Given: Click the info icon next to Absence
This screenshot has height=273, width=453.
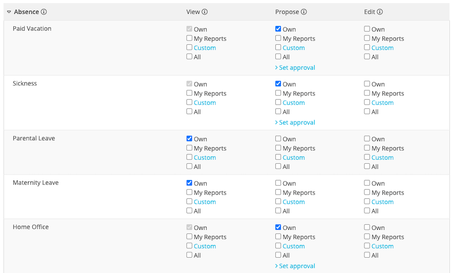Looking at the screenshot, I should (x=44, y=12).
